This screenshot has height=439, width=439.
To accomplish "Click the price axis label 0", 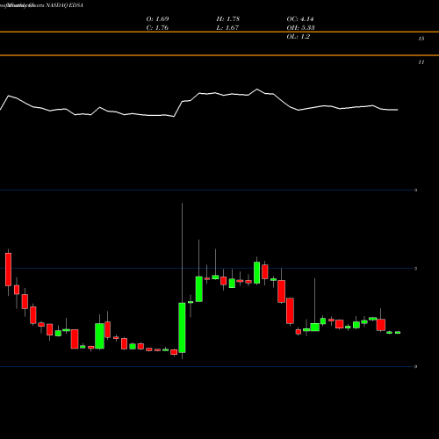I will pyautogui.click(x=415, y=366).
